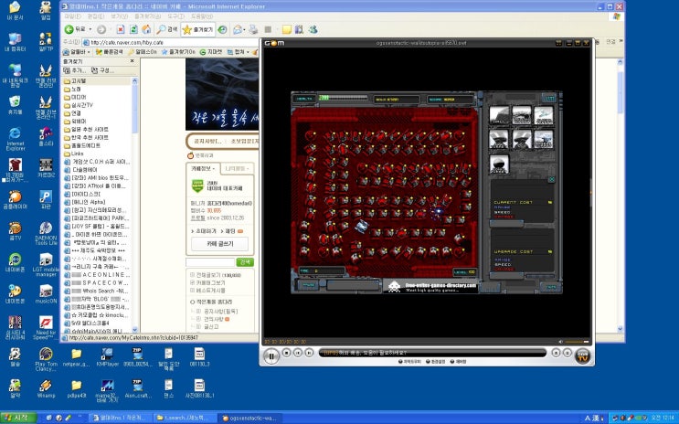Click the GOM logo in player title bar
Image resolution: width=679 pixels, height=424 pixels.
click(274, 43)
